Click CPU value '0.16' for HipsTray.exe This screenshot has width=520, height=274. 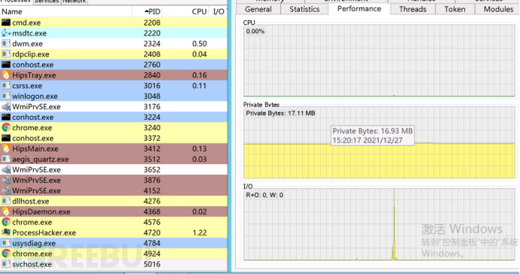[x=200, y=75]
